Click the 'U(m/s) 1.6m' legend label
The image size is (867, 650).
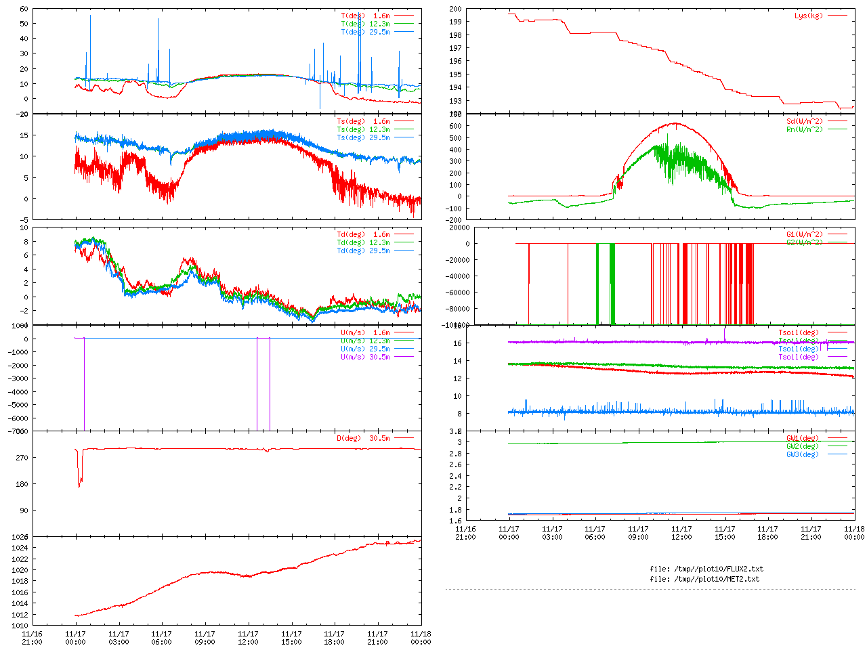366,333
